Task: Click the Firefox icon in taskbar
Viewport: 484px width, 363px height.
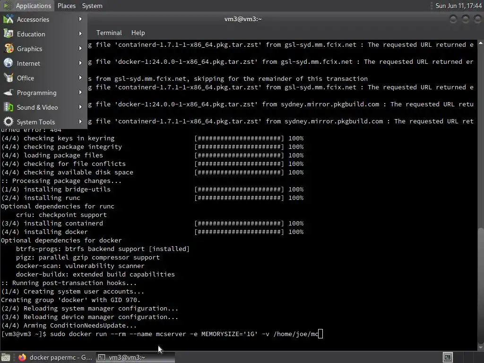Action: pyautogui.click(x=22, y=357)
